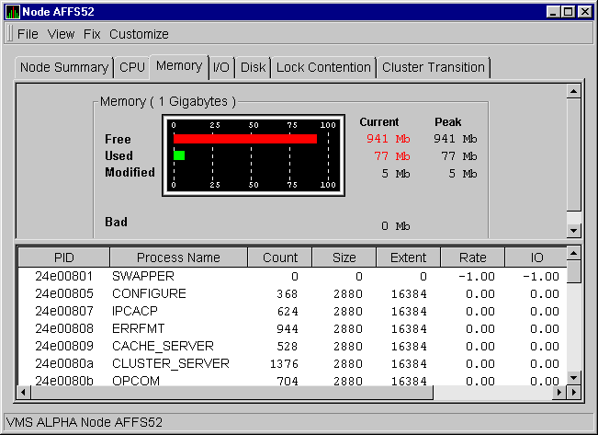The image size is (598, 435).
Task: Click the red Free memory bar
Action: [x=245, y=139]
